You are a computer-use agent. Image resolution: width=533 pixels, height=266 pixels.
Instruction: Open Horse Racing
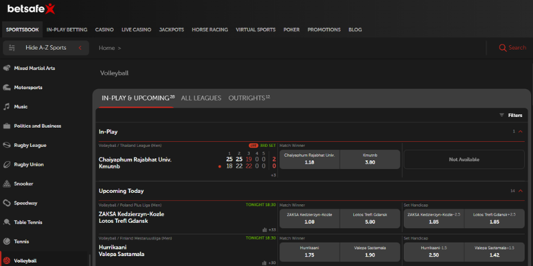(x=210, y=29)
